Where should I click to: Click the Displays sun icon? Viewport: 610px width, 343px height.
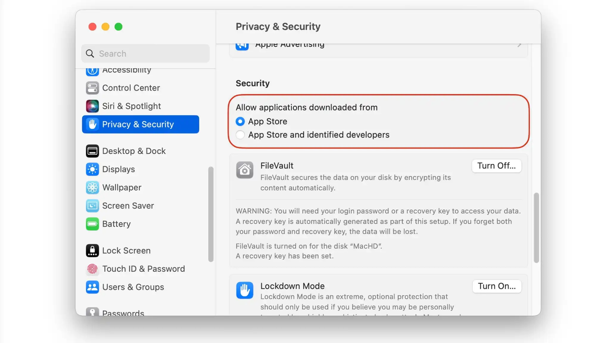tap(92, 169)
